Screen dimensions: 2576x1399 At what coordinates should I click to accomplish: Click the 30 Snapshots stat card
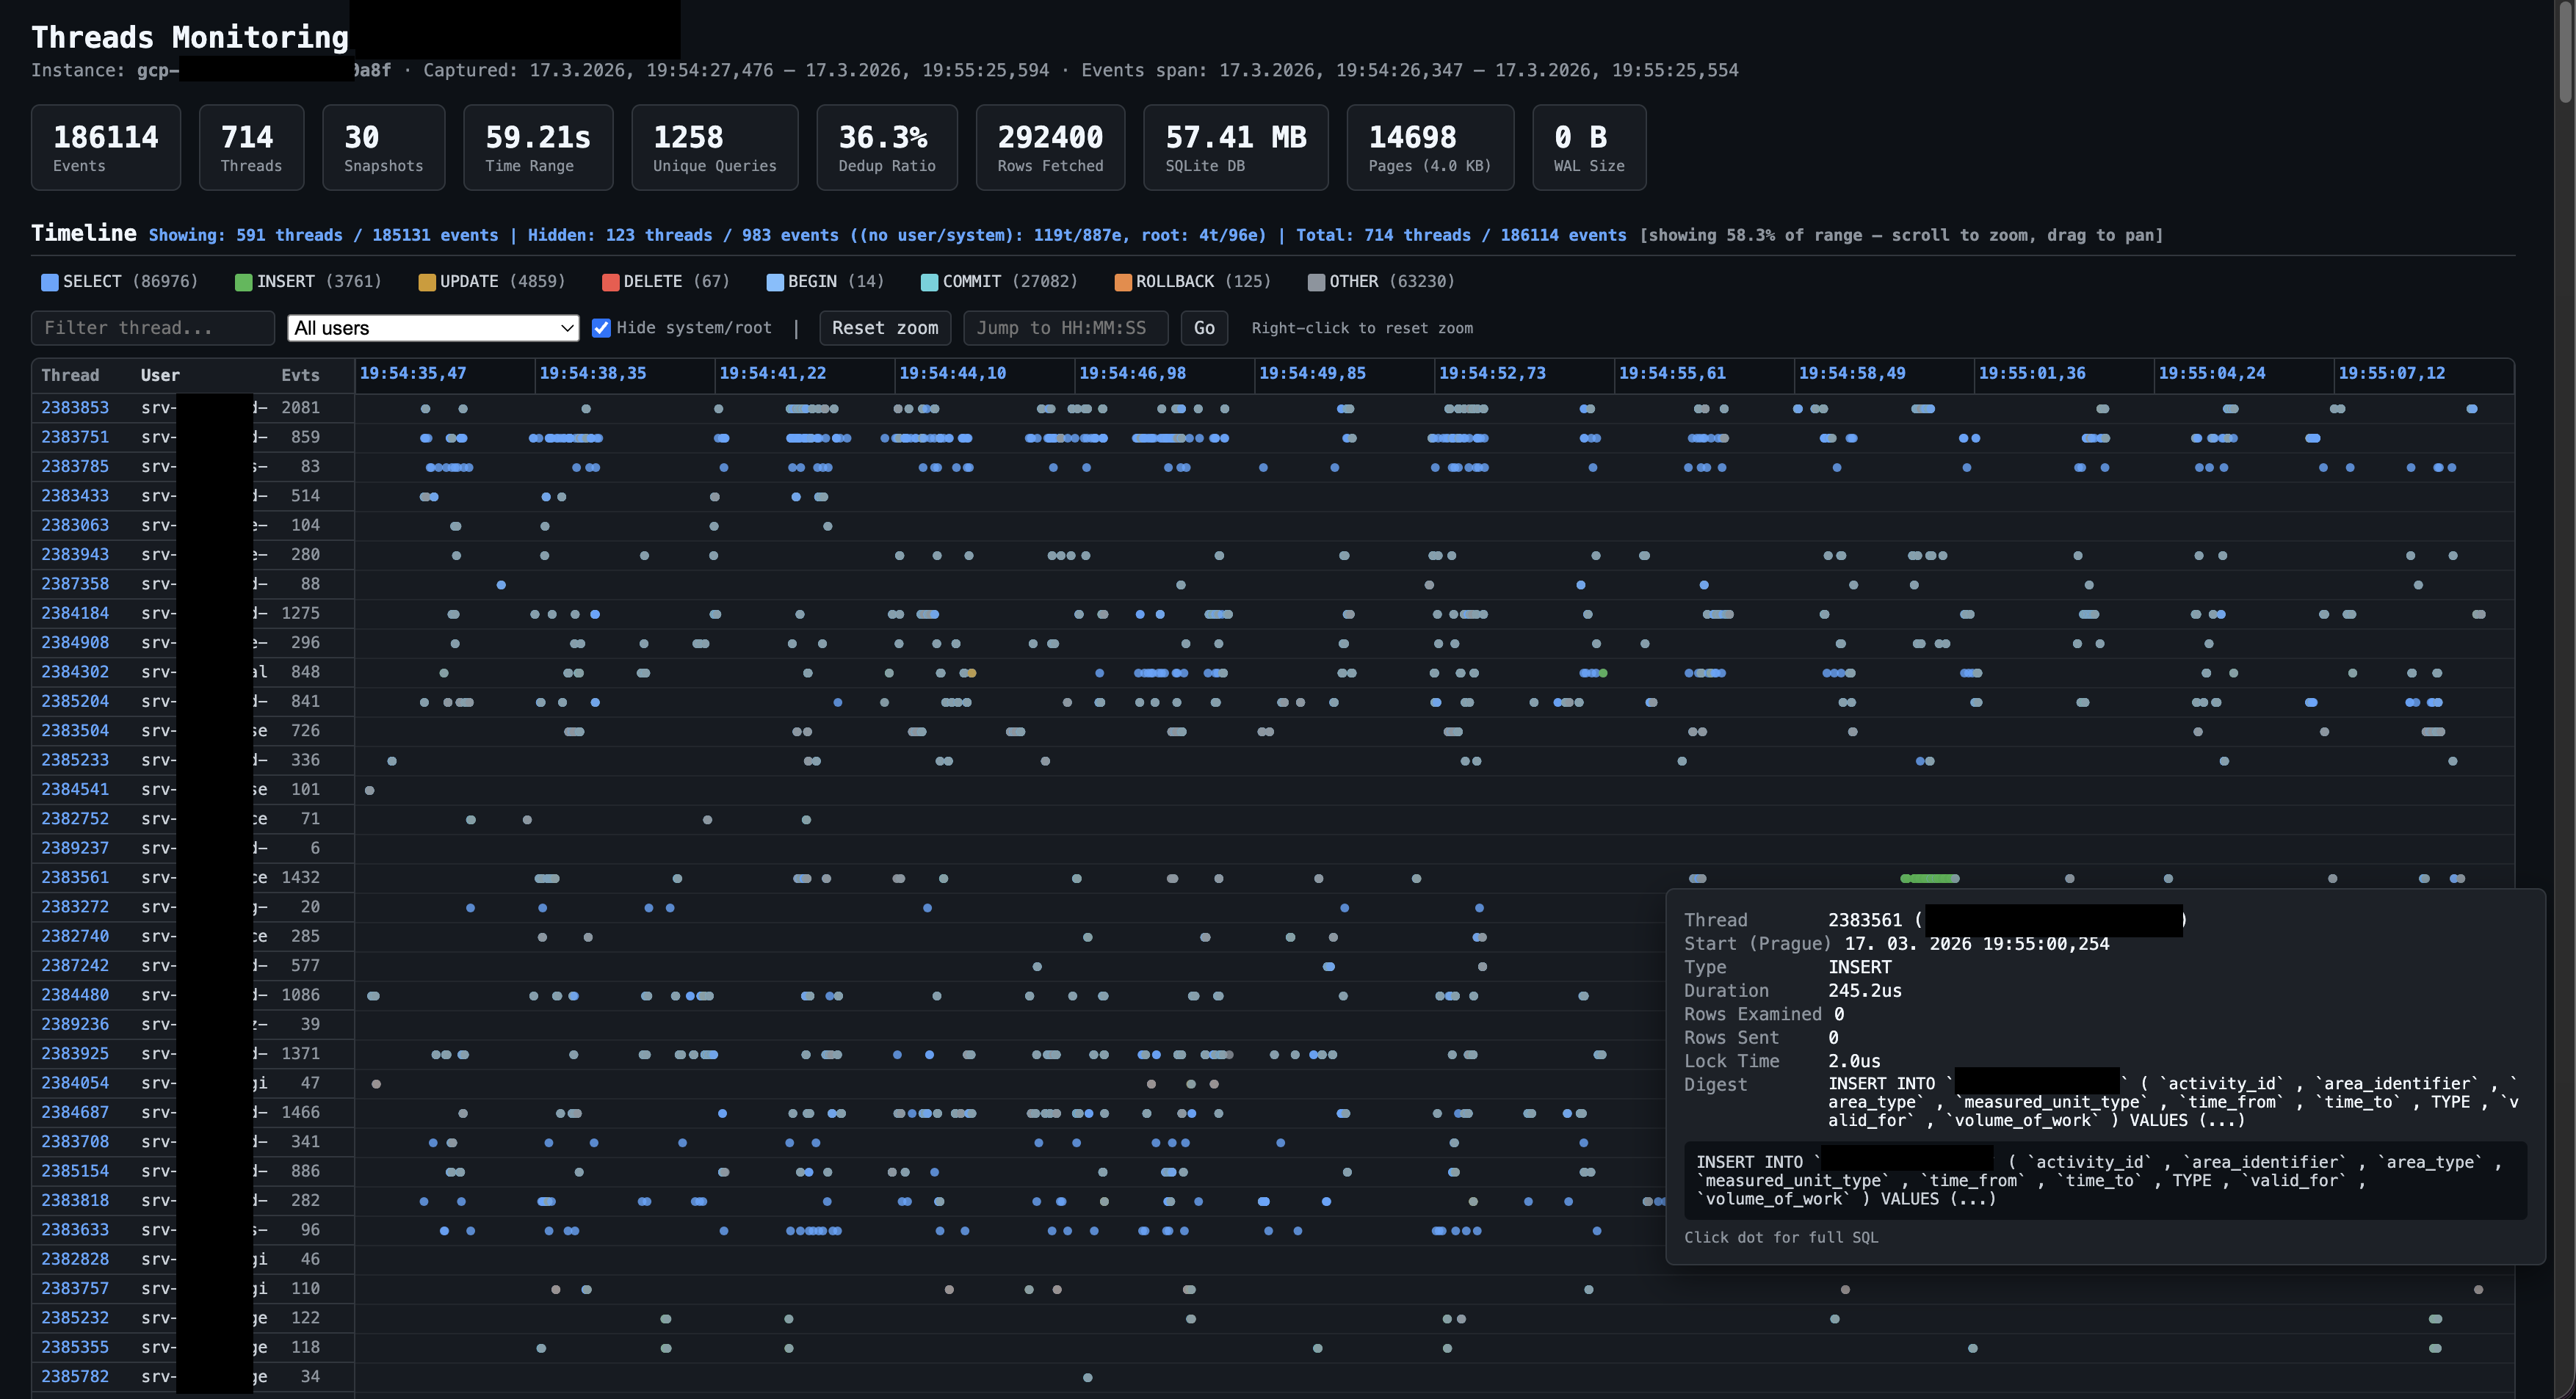click(x=384, y=147)
